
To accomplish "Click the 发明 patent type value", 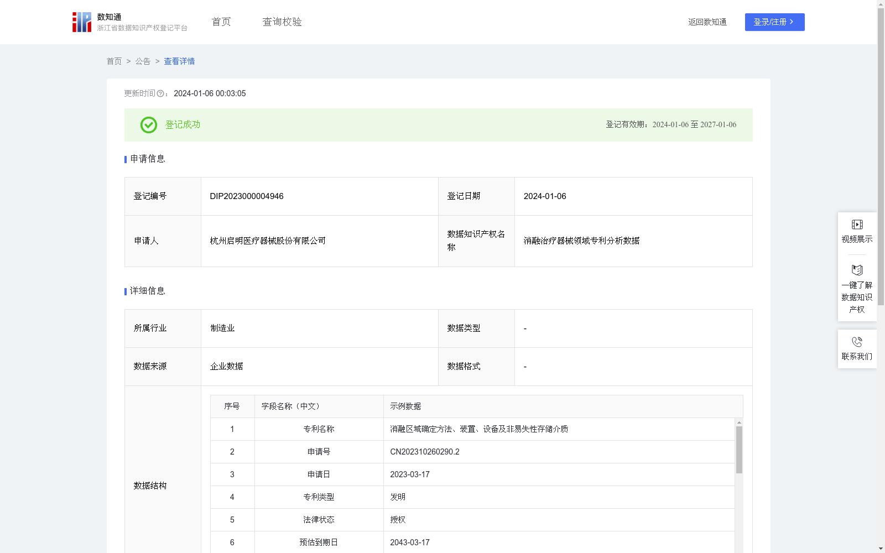I will click(398, 497).
